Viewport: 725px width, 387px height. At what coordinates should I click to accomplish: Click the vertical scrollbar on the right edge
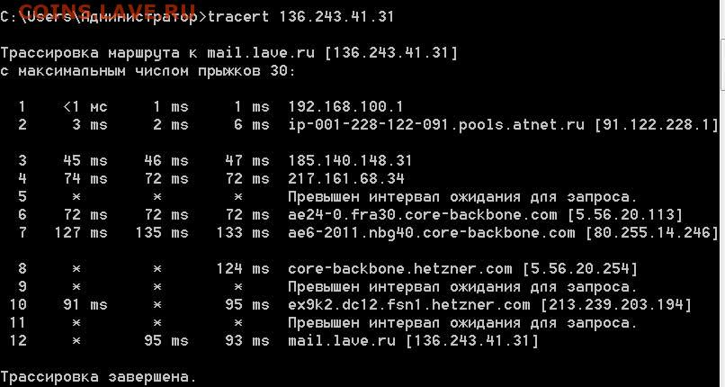(x=722, y=193)
